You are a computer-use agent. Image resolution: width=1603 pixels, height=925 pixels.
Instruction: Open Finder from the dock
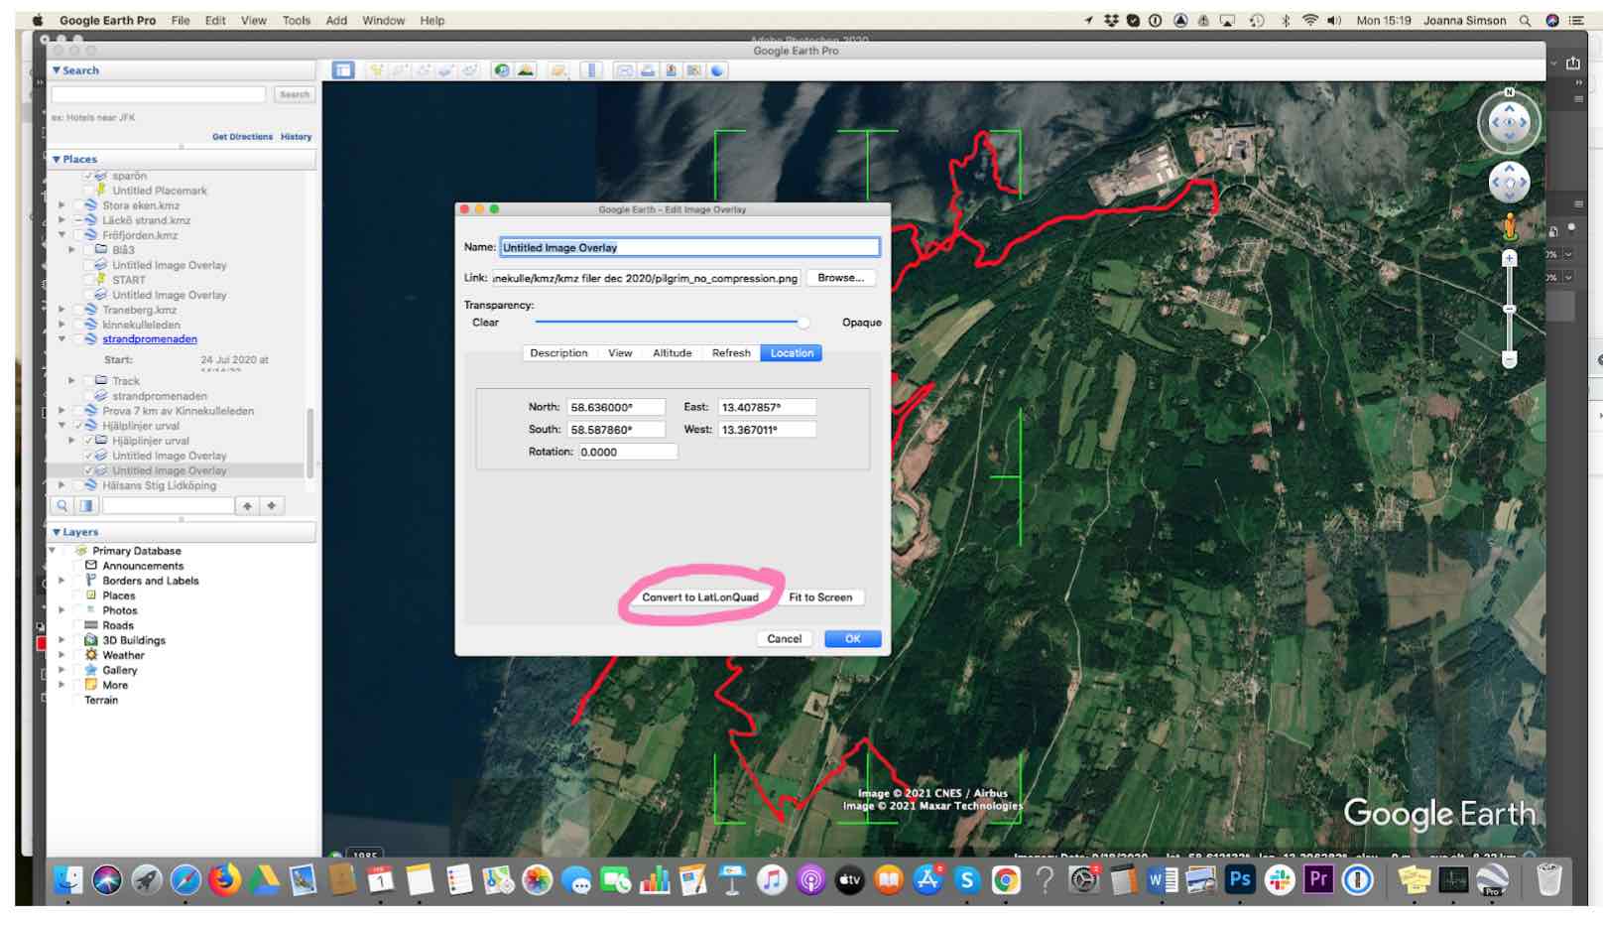[x=68, y=879]
